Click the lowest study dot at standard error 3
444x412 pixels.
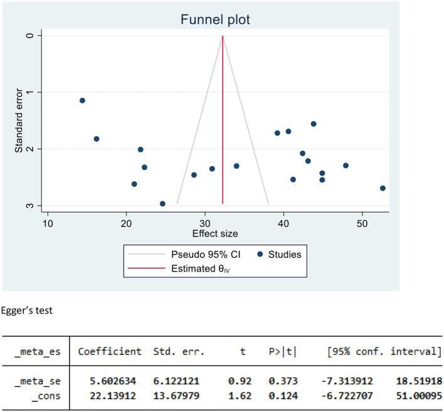click(162, 204)
